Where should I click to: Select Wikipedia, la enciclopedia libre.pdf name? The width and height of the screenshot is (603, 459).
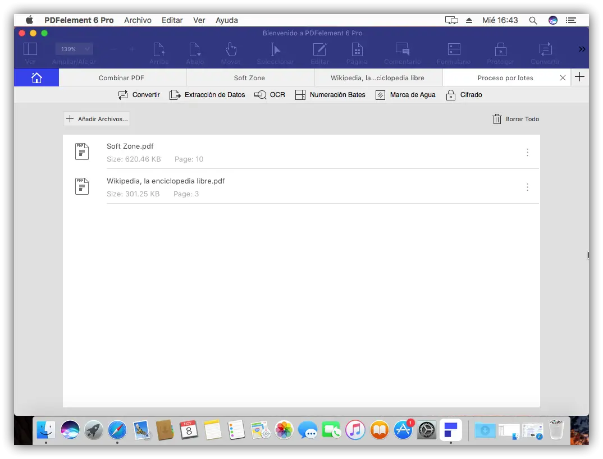tap(166, 181)
